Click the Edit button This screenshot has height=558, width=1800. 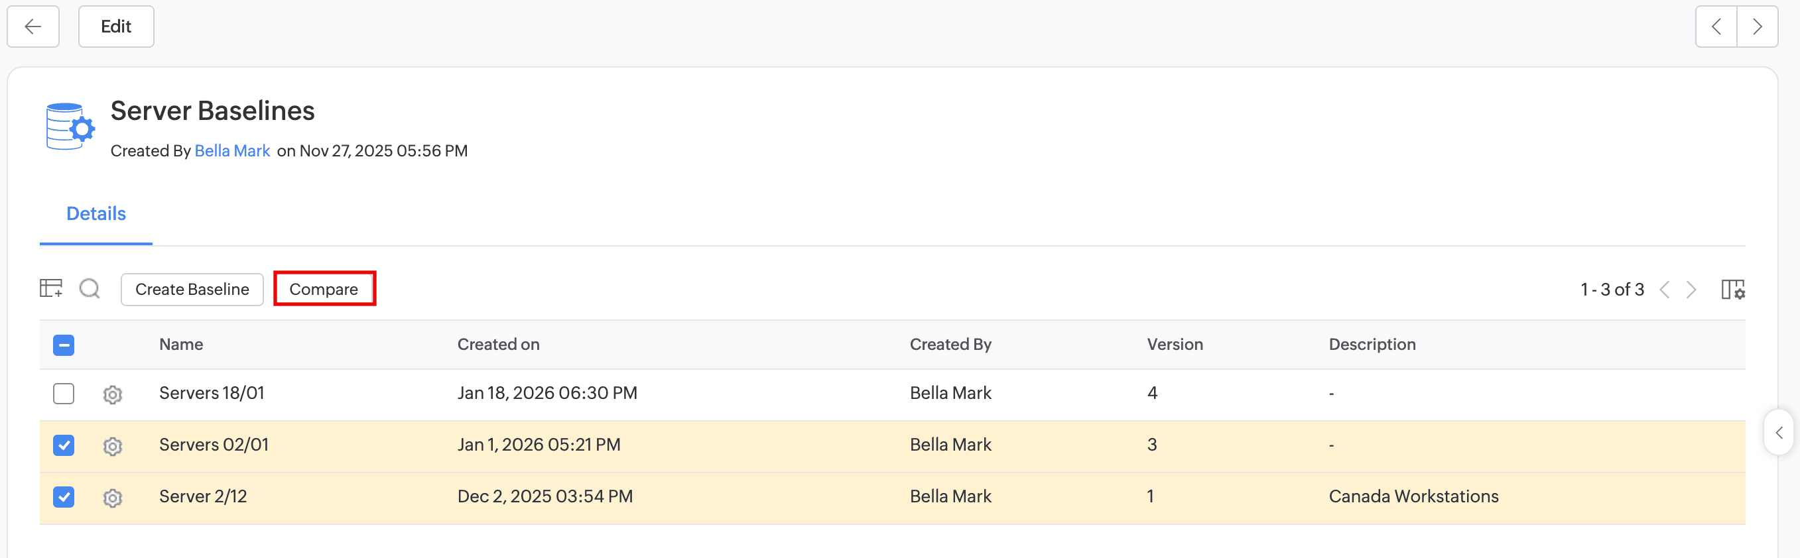[116, 27]
